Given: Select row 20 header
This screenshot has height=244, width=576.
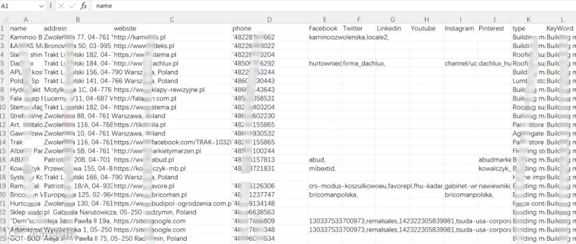Looking at the screenshot, I should (x=4, y=195).
